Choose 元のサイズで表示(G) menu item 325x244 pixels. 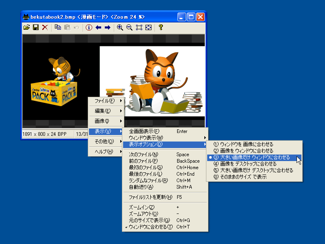[x=165, y=220]
